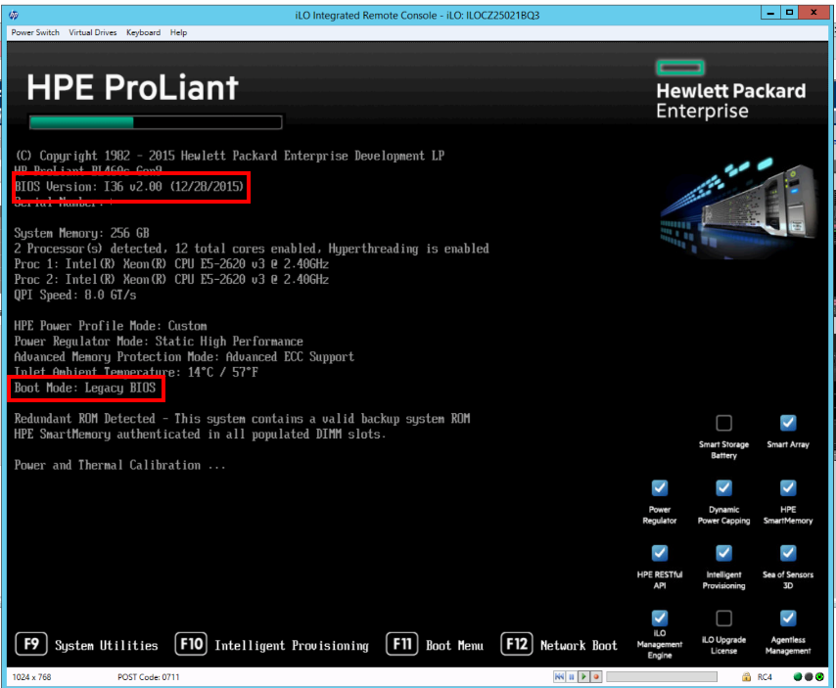Click the HPE RESTful API checkbox
The height and width of the screenshot is (688, 836).
(660, 553)
